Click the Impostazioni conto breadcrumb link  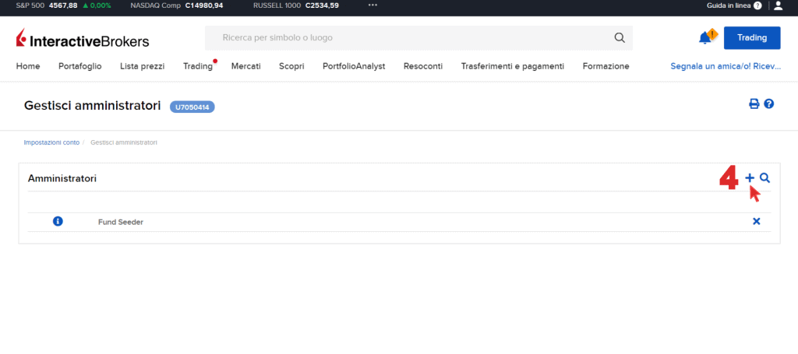[51, 142]
